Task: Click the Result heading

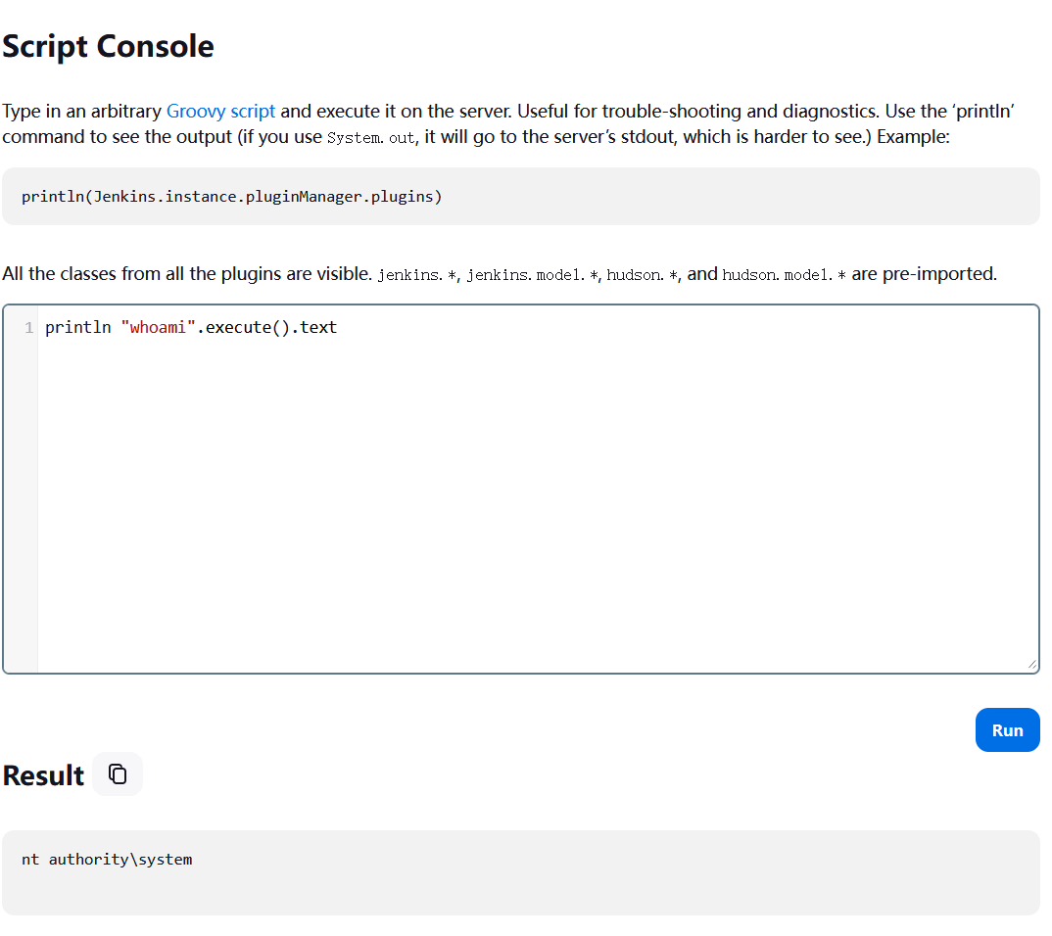Action: [x=43, y=775]
